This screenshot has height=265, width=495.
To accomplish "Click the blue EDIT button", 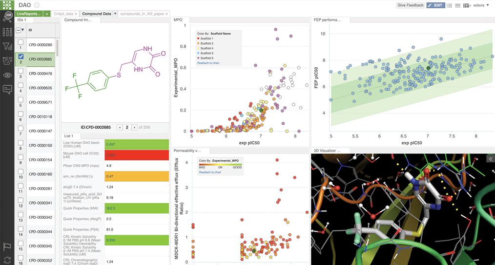I will [x=435, y=5].
